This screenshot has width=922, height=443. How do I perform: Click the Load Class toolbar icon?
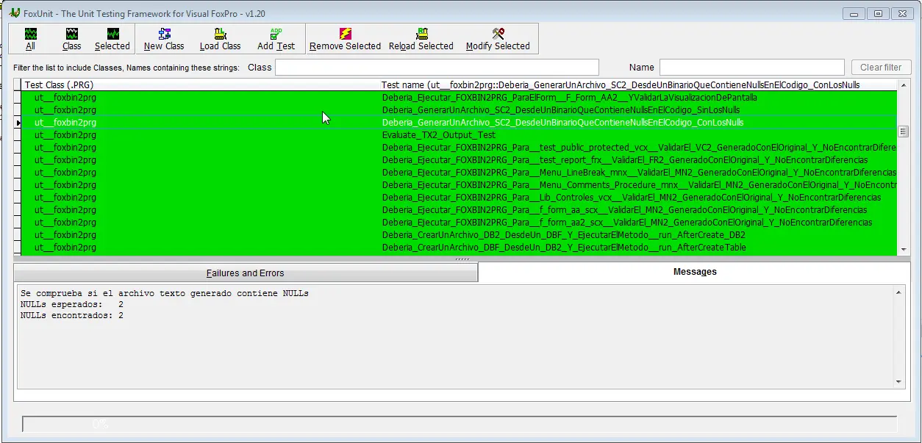tap(220, 39)
